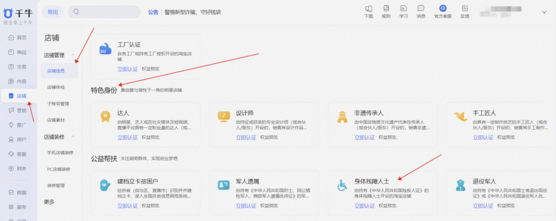Screen dimensions: 556x221
Task: Click 立即认证 under 身体残障人士
Action: [x=365, y=206]
